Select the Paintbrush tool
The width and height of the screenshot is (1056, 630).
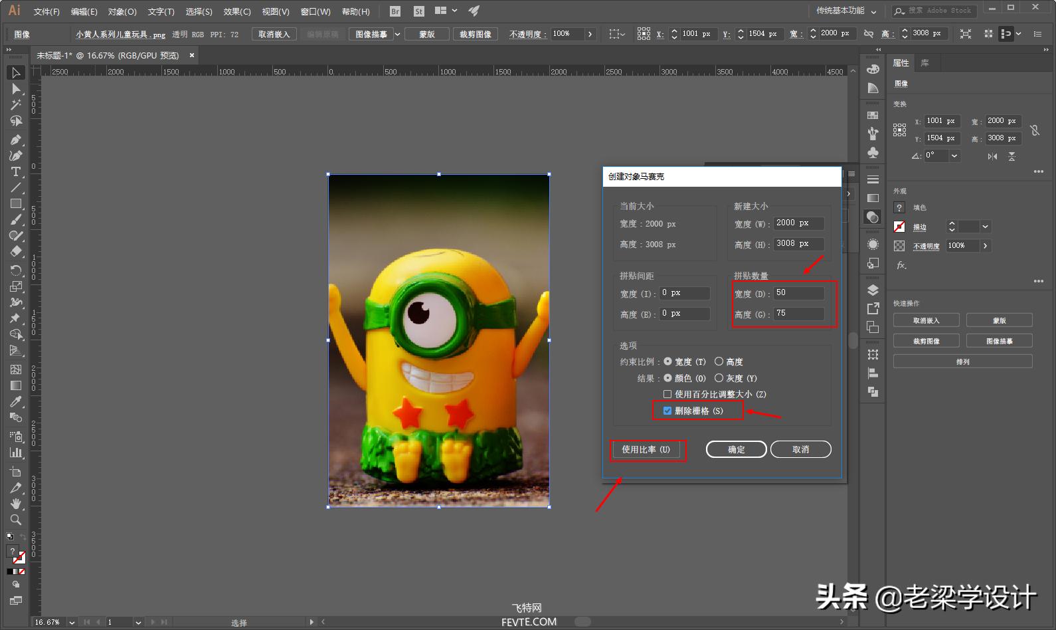click(16, 220)
